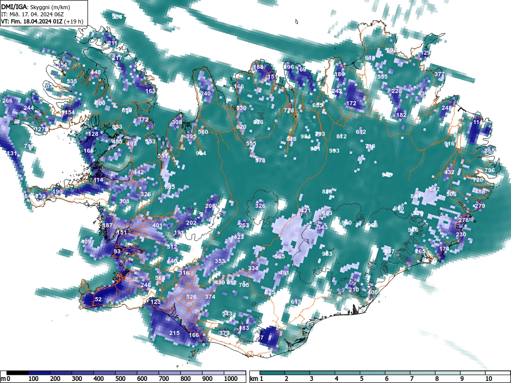
Task: Click the map value 163
Action: (x=150, y=91)
